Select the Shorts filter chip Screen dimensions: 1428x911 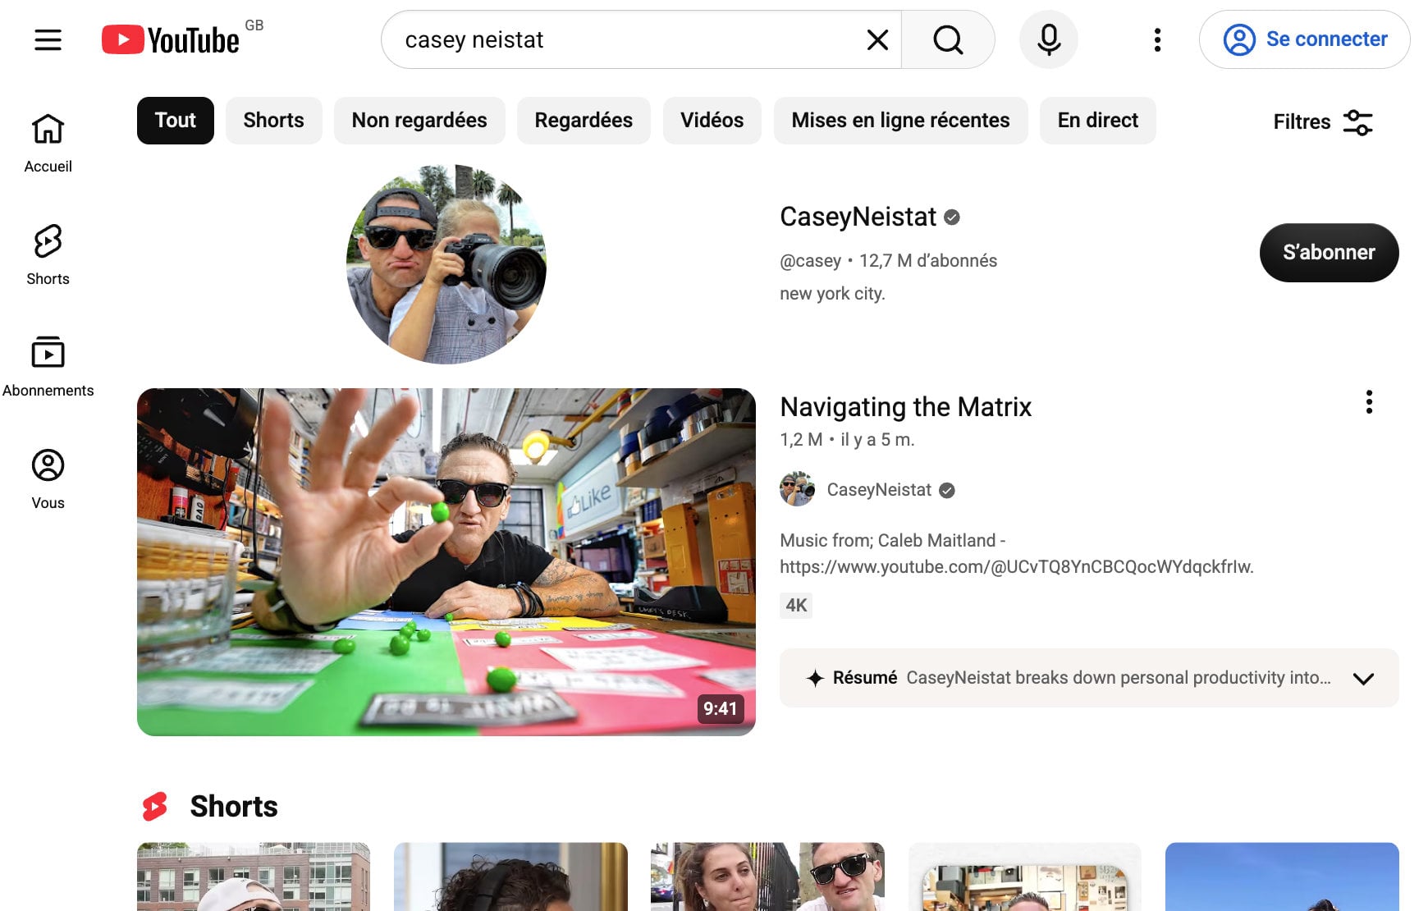(273, 121)
